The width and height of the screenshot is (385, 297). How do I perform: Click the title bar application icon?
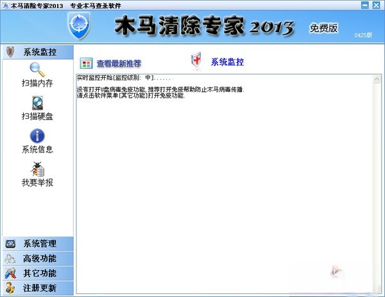pyautogui.click(x=5, y=5)
